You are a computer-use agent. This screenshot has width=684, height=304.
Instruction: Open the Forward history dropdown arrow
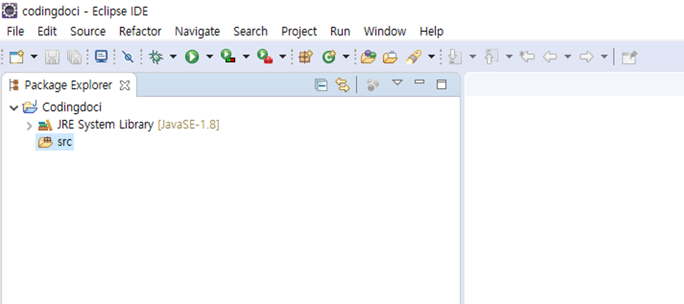(604, 57)
